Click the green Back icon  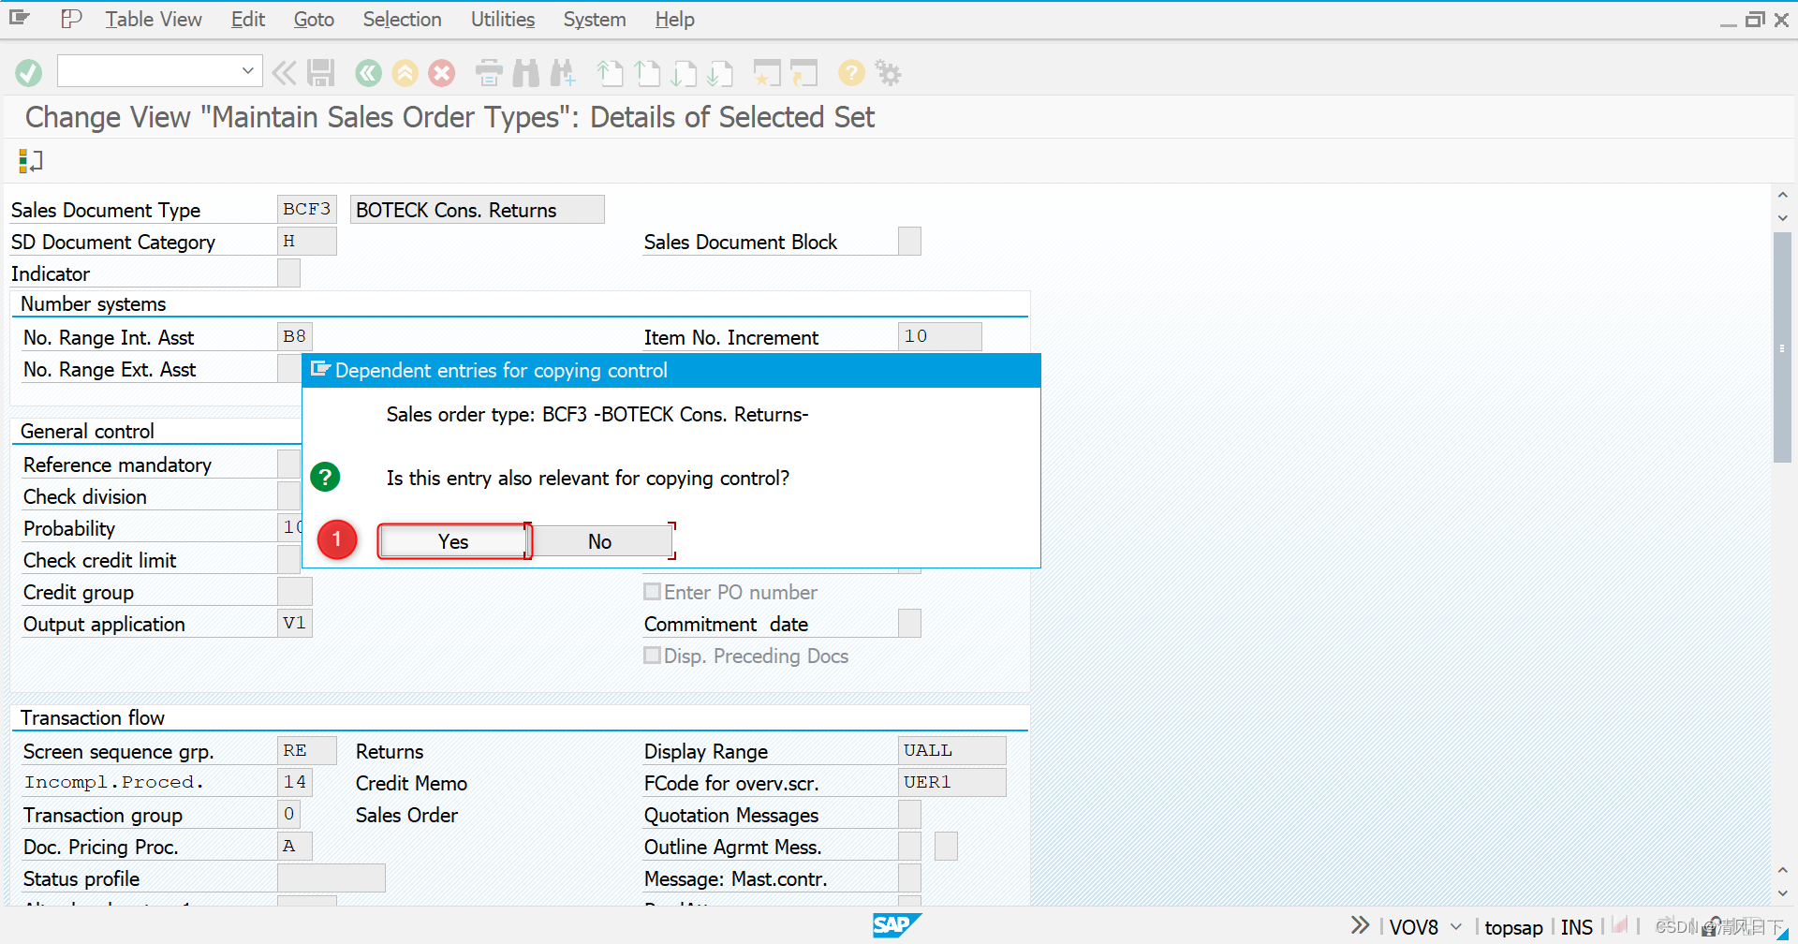(369, 73)
